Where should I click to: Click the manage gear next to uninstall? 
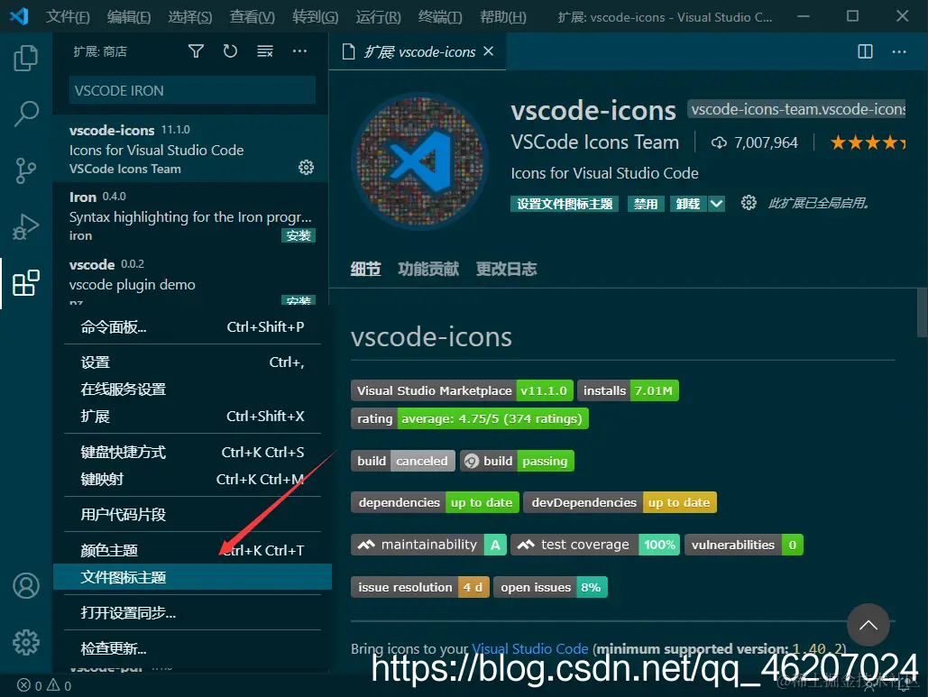(749, 203)
